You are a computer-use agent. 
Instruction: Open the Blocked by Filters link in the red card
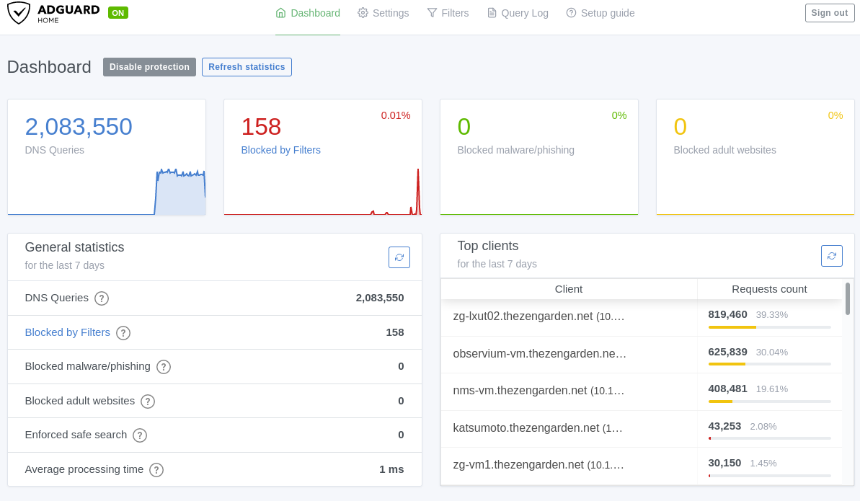click(x=281, y=150)
